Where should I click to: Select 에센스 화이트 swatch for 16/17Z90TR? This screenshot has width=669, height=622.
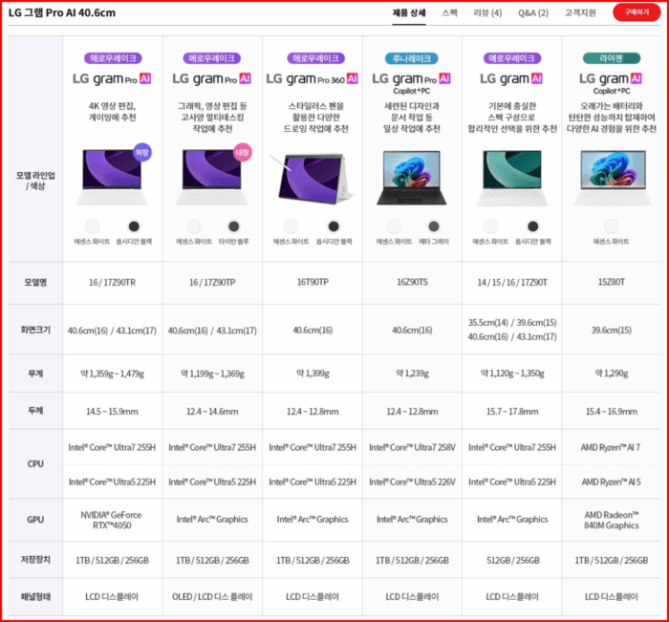click(x=92, y=226)
